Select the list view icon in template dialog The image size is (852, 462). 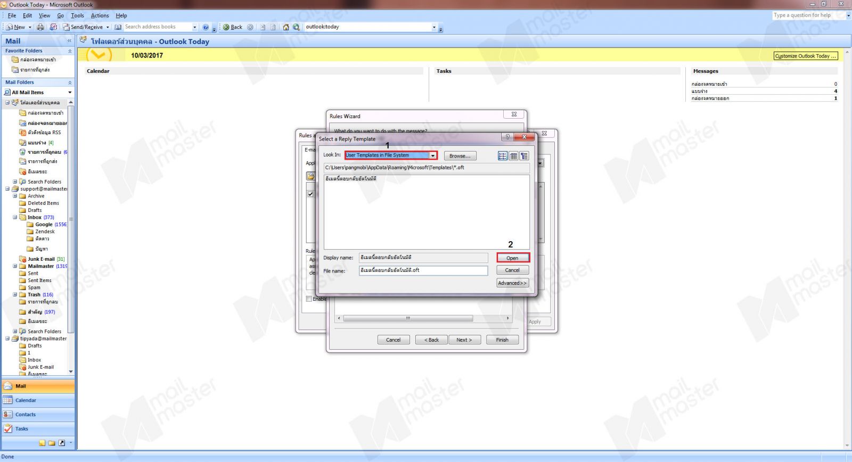click(x=513, y=156)
